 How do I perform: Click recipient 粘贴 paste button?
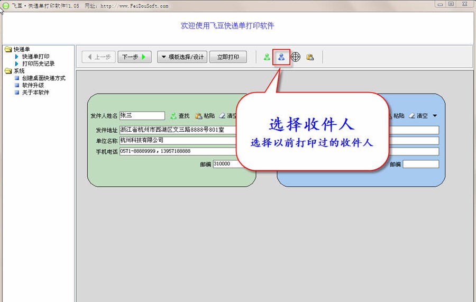[396, 116]
